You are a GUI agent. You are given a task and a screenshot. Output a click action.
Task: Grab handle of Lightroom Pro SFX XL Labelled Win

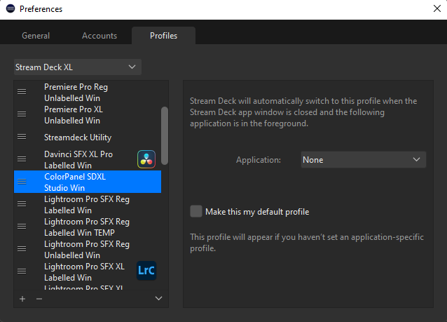22,271
